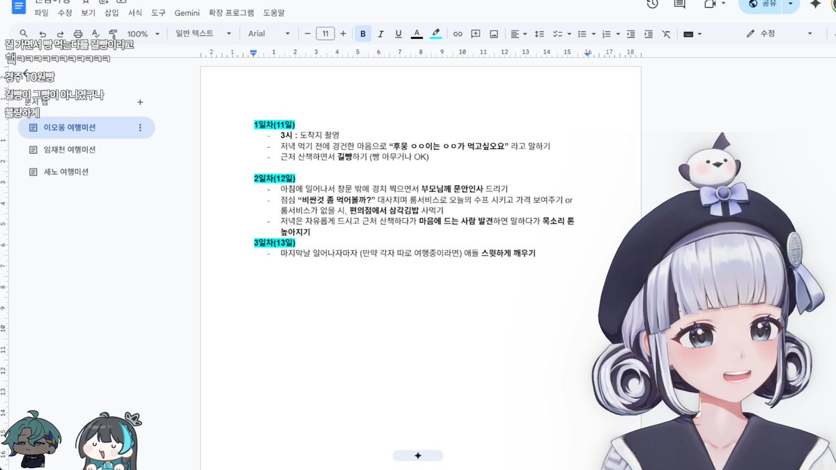Start a Meet call camera icon

710,4
